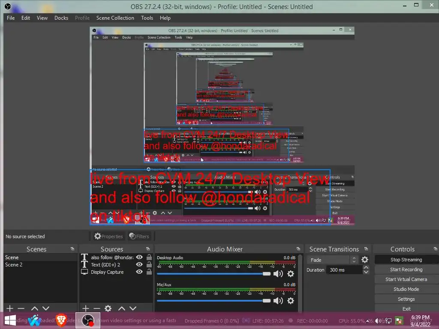Lock the 'also follow @hondar' source
The height and width of the screenshot is (329, 439).
point(149,257)
